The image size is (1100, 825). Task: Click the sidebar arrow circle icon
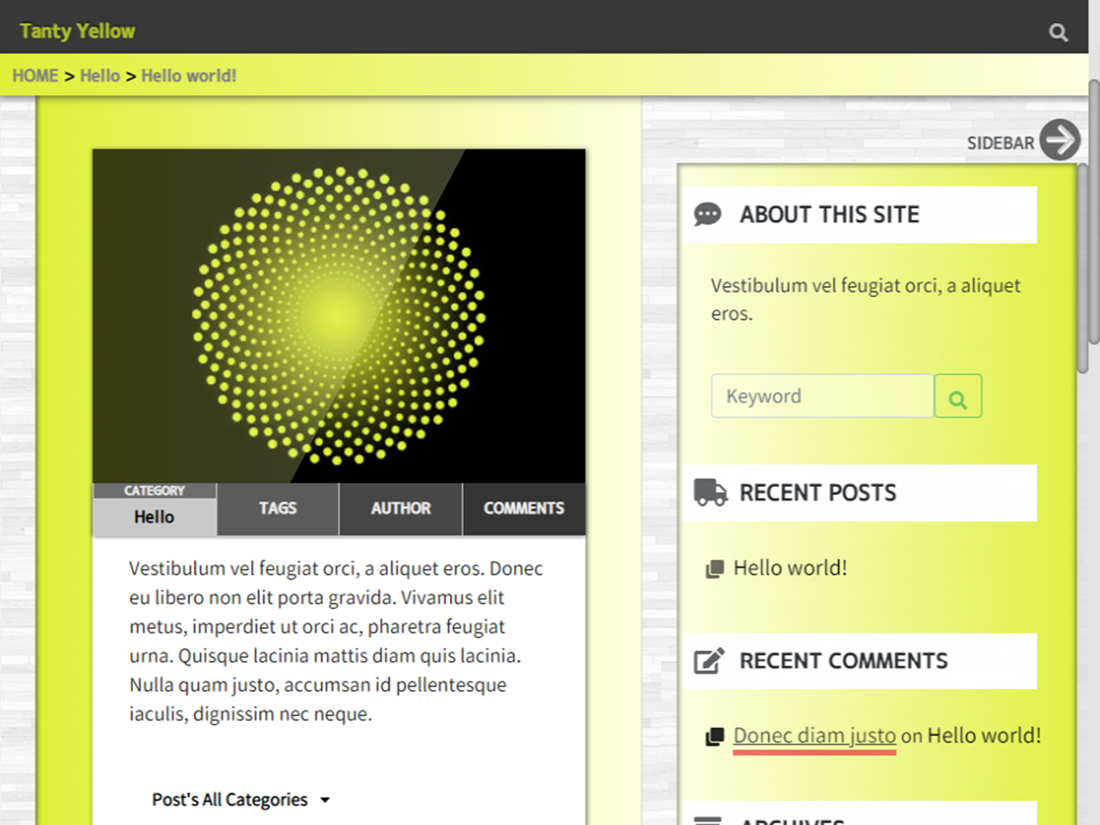pos(1061,140)
